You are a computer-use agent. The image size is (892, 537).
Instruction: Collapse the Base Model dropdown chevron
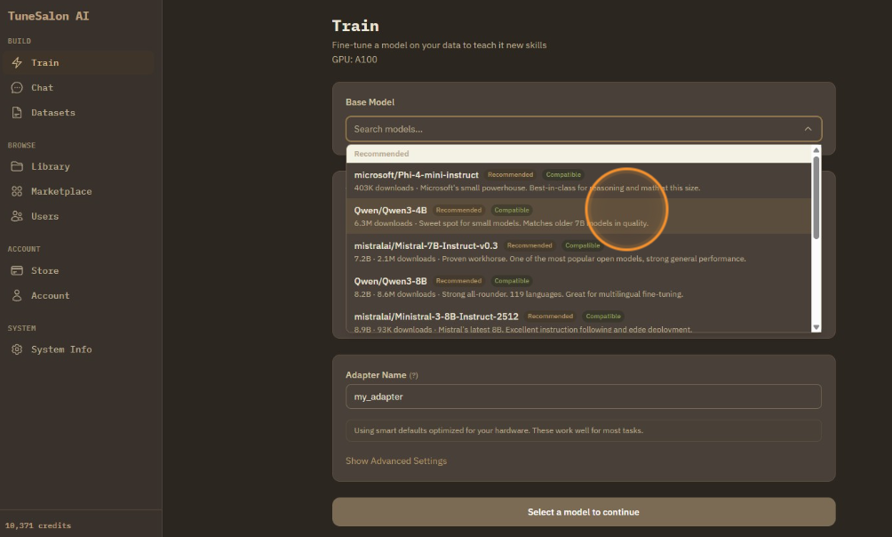coord(808,128)
